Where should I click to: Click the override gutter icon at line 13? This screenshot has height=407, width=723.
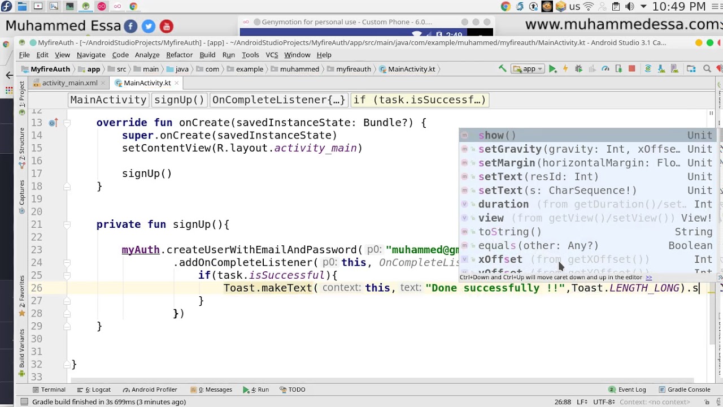53,123
